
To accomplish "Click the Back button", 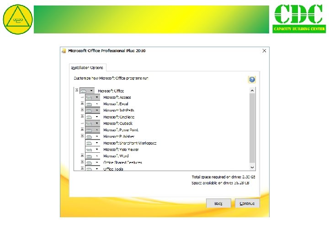I will [218, 203].
